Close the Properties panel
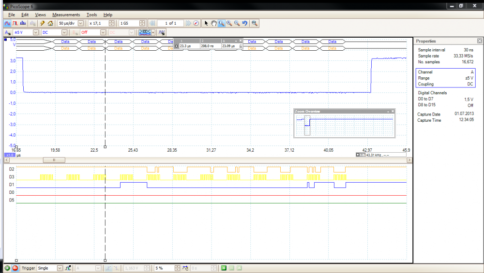The width and height of the screenshot is (484, 273). 479,41
